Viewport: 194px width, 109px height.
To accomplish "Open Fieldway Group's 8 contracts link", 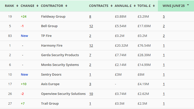I will [90, 17].
